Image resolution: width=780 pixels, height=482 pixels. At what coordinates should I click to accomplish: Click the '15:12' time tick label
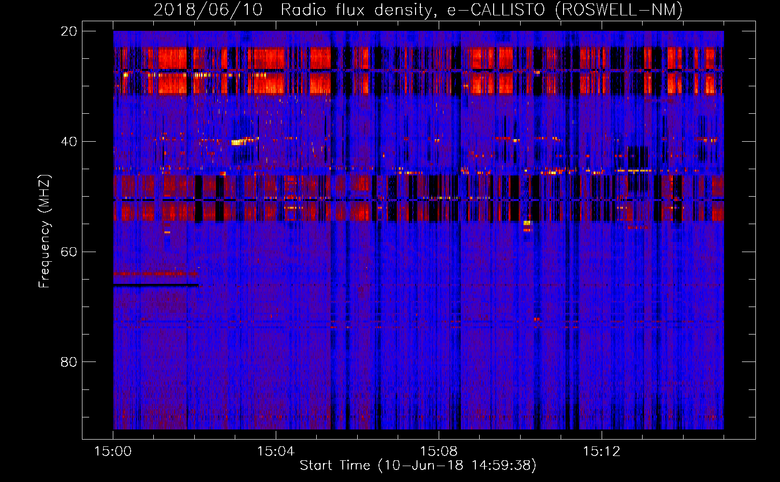pyautogui.click(x=602, y=452)
